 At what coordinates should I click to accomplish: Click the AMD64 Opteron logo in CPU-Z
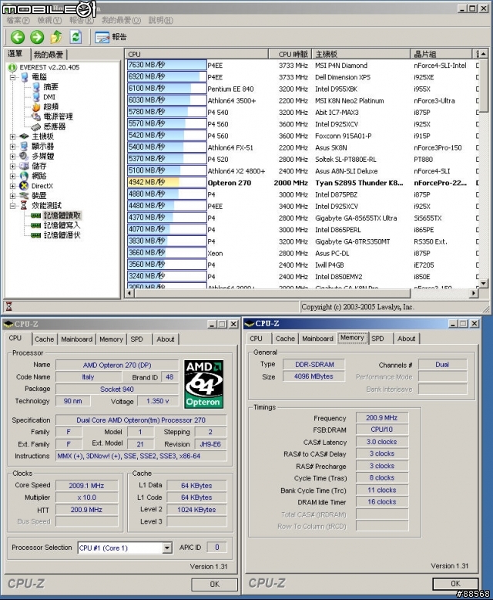[203, 384]
